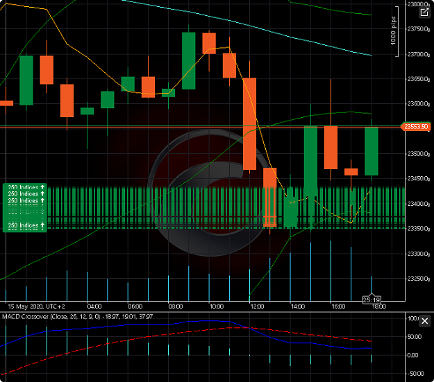Detach the chart using the pop-out icon
434x382 pixels.
(424, 12)
